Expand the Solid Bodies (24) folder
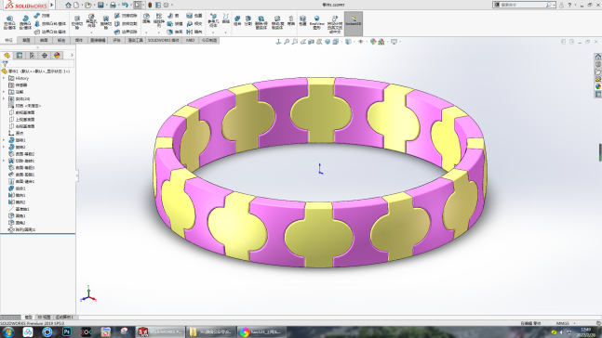Screen dimensions: 602x338 (x=4, y=98)
